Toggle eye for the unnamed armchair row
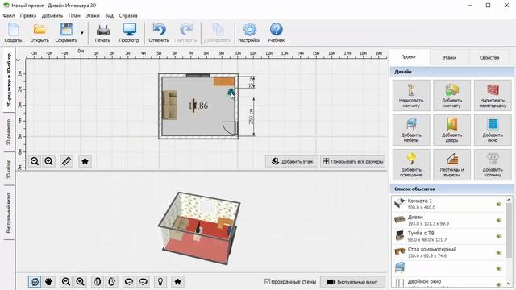The image size is (516, 290). (x=499, y=268)
